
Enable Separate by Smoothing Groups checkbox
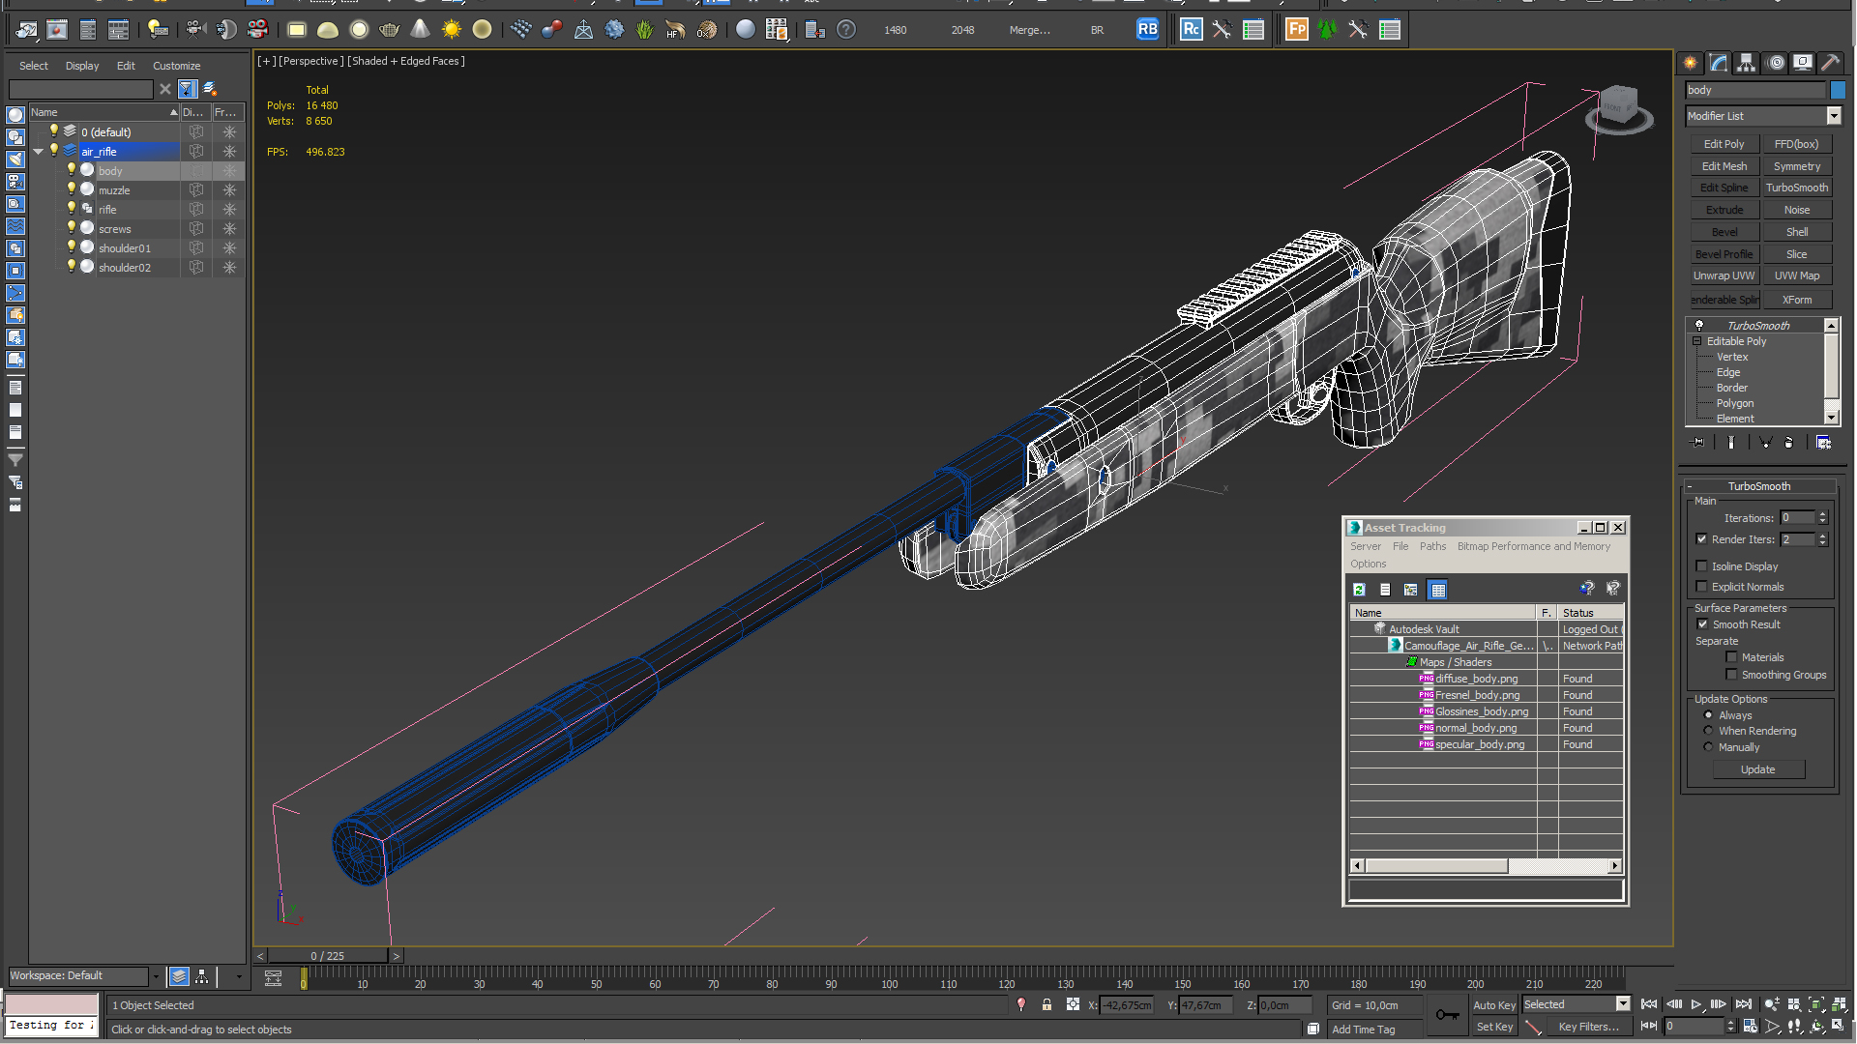tap(1731, 675)
